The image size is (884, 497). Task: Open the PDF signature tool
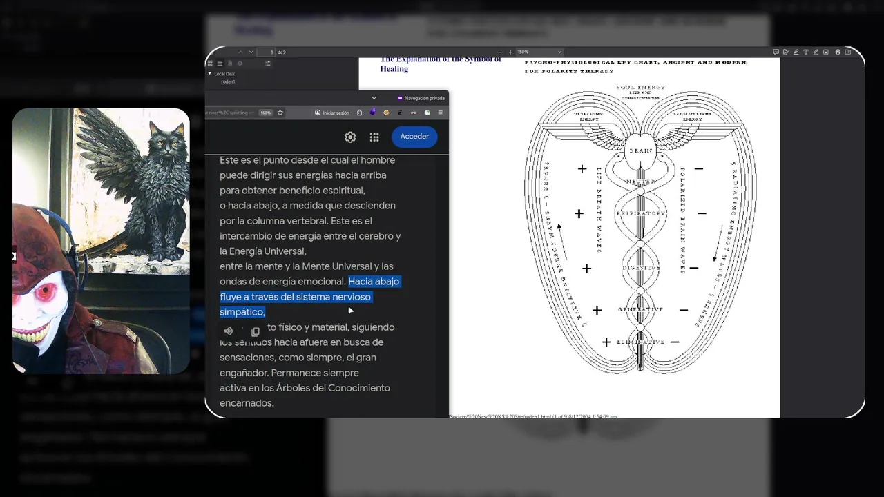(x=786, y=52)
